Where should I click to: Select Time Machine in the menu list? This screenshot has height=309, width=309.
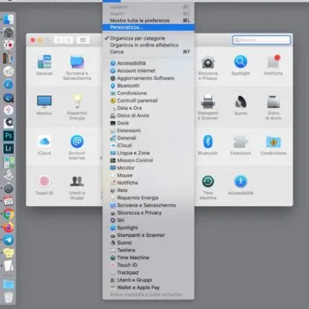[148, 257]
